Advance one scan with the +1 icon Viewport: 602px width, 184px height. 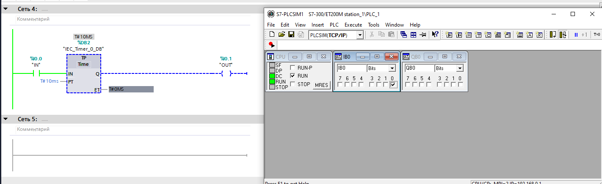click(584, 35)
